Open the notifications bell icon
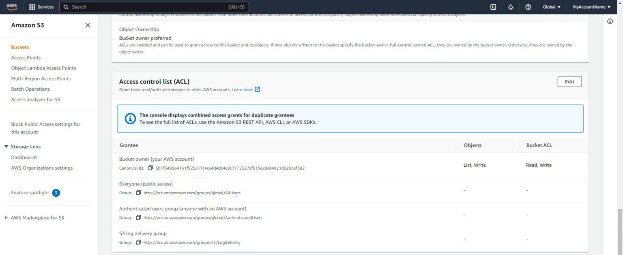This screenshot has height=255, width=623. tap(511, 7)
